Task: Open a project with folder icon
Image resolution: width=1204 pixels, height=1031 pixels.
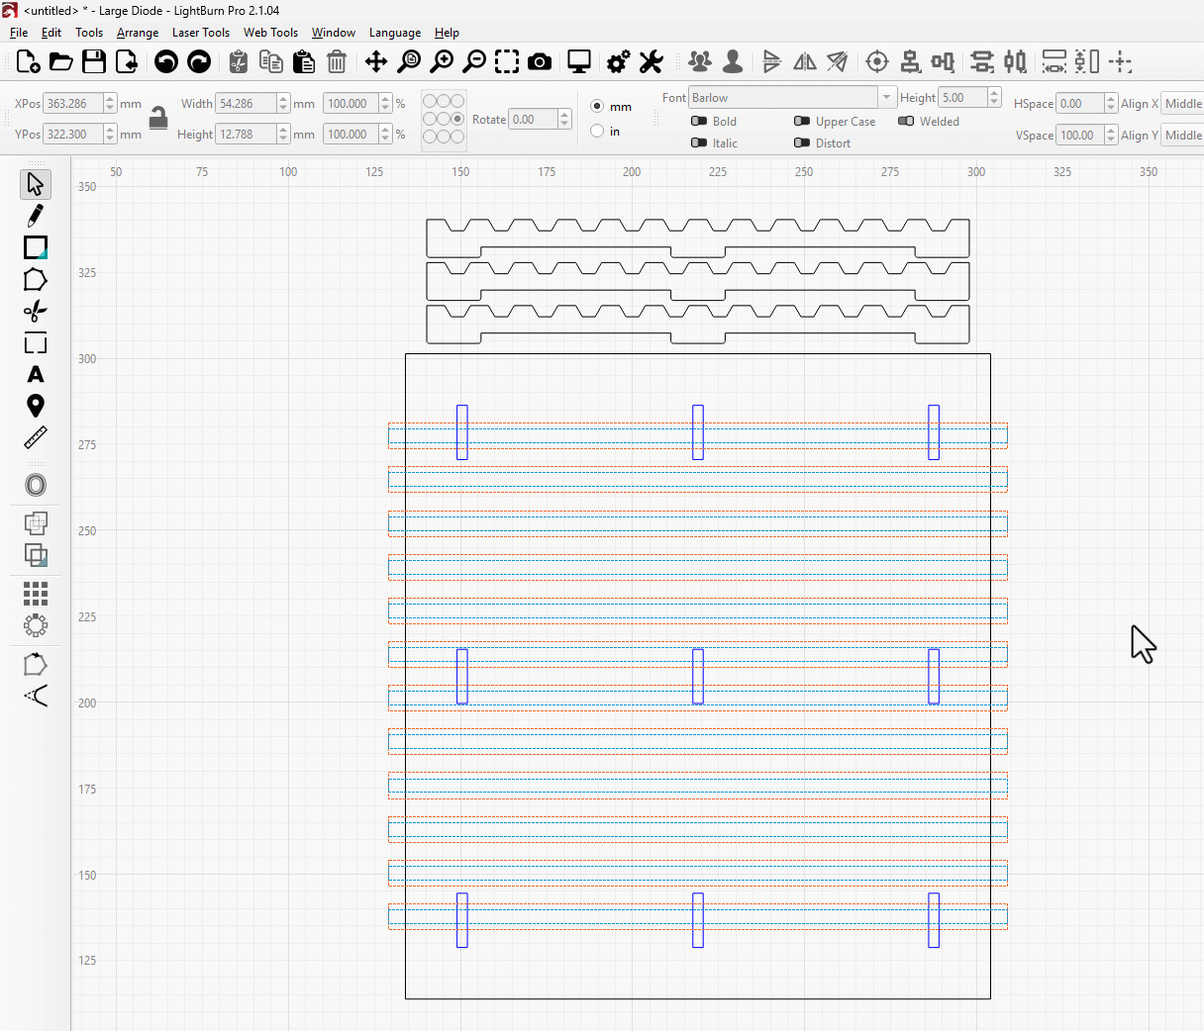Action: click(x=61, y=62)
